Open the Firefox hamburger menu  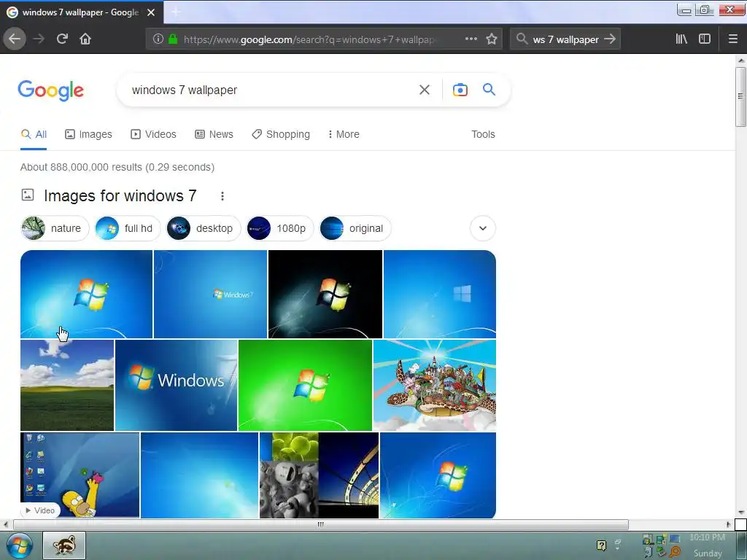(x=732, y=39)
